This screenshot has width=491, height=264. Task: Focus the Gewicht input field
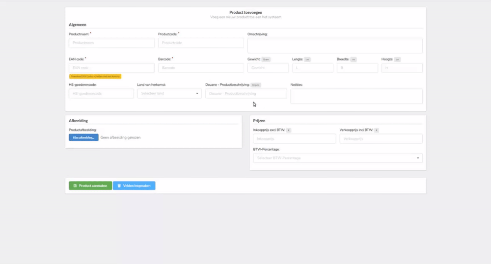(268, 68)
